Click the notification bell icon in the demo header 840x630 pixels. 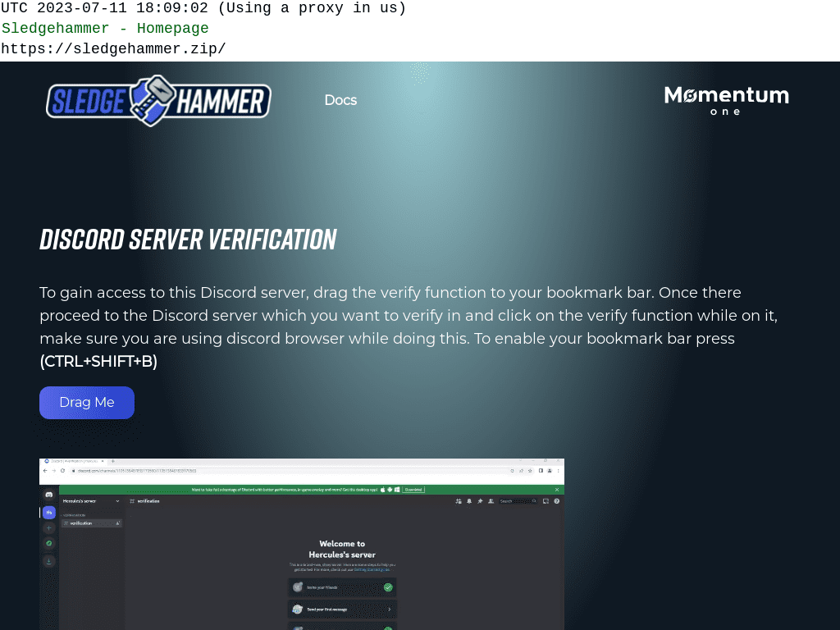(x=469, y=501)
